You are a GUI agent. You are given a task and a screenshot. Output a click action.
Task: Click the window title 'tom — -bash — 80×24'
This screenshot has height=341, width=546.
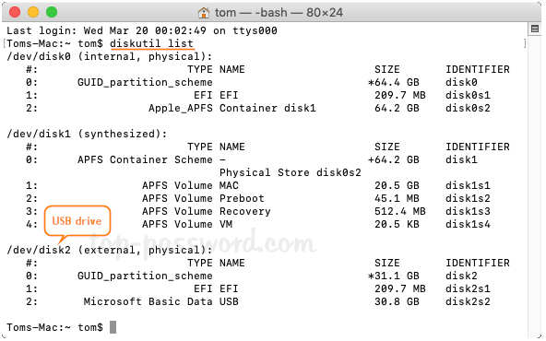click(279, 13)
